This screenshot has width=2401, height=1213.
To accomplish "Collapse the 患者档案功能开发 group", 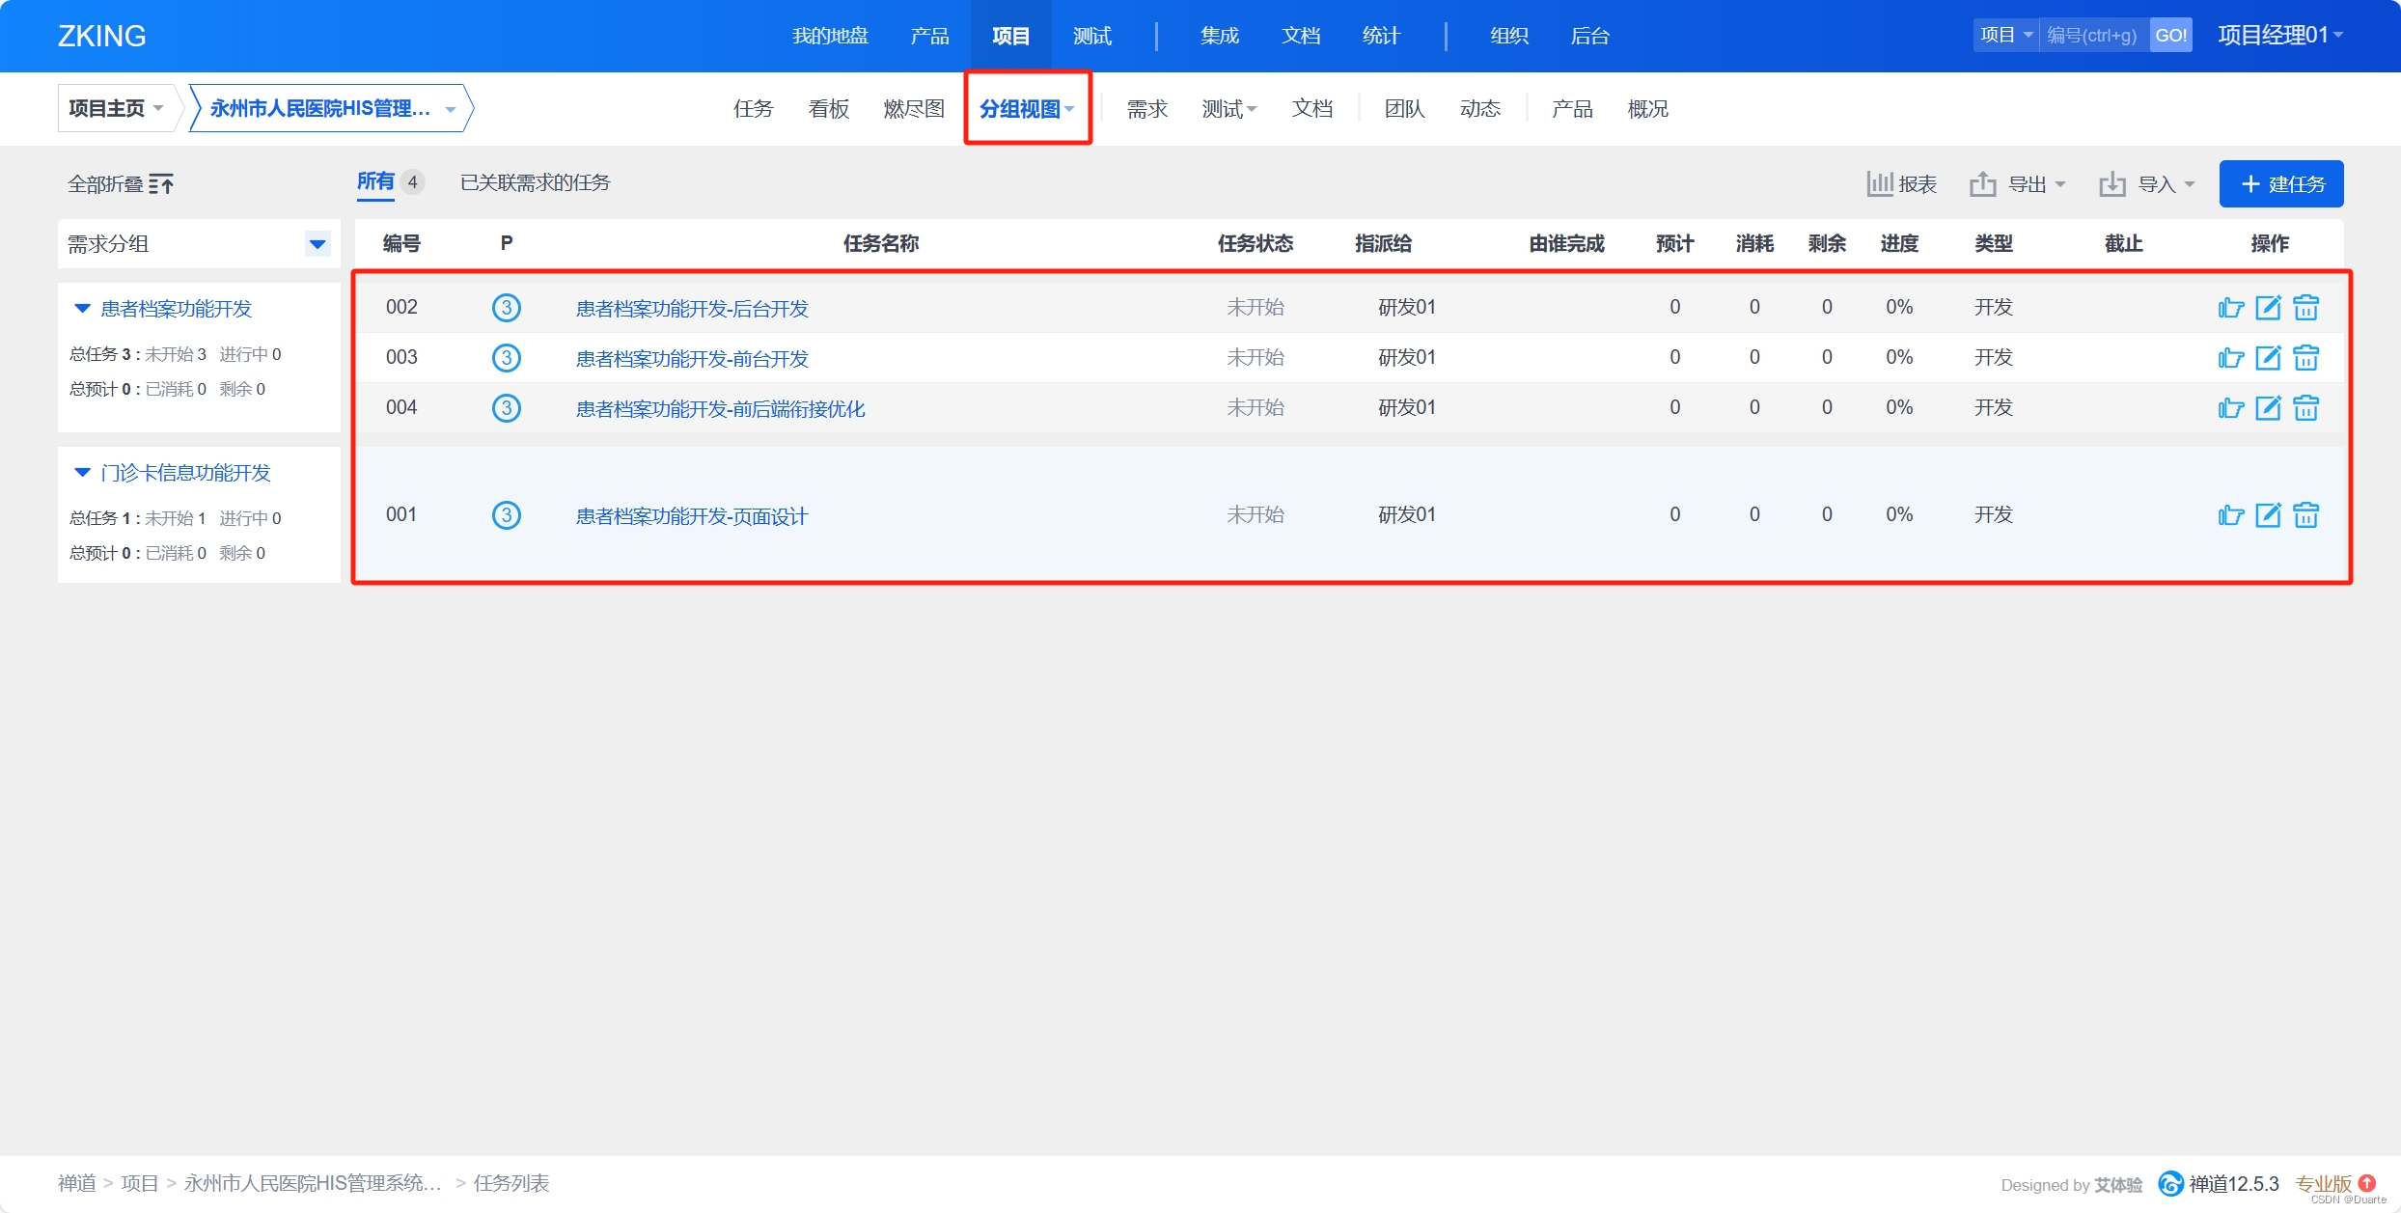I will [x=82, y=309].
